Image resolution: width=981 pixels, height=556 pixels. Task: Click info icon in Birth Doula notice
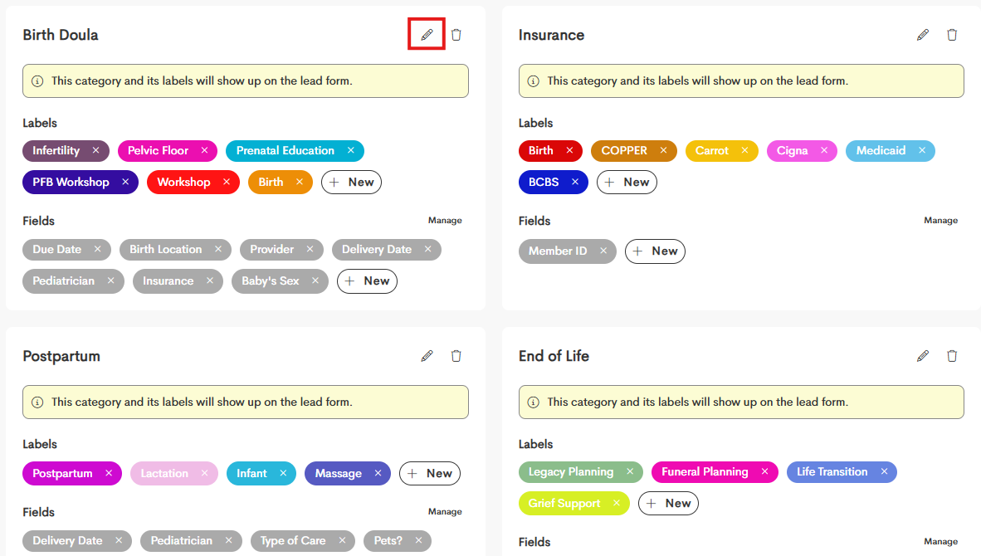tap(37, 81)
